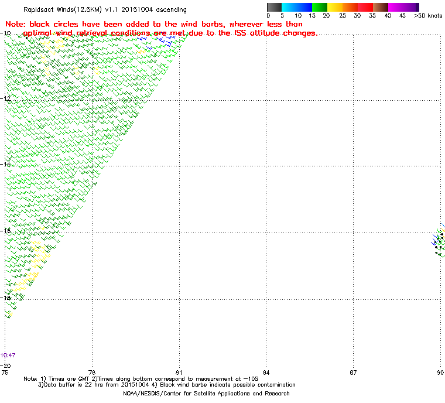Click the -12 latitude axis label
The height and width of the screenshot is (403, 445).
[x=6, y=98]
